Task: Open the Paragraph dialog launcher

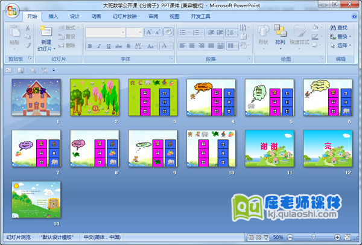Action: tap(249, 58)
